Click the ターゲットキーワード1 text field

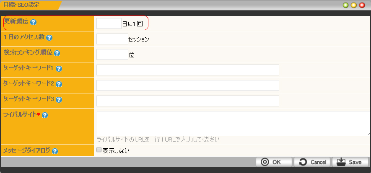188,70
